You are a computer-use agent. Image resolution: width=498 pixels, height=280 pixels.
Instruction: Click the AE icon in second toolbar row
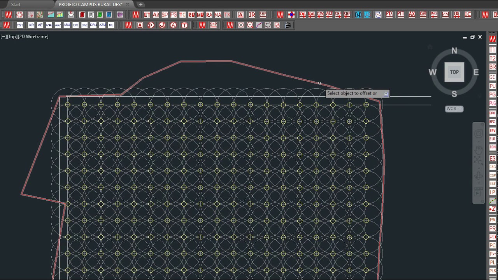tap(40, 25)
